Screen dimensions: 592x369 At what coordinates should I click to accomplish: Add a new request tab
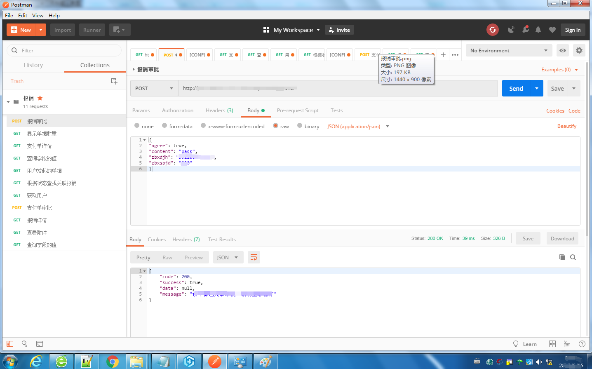coord(443,54)
